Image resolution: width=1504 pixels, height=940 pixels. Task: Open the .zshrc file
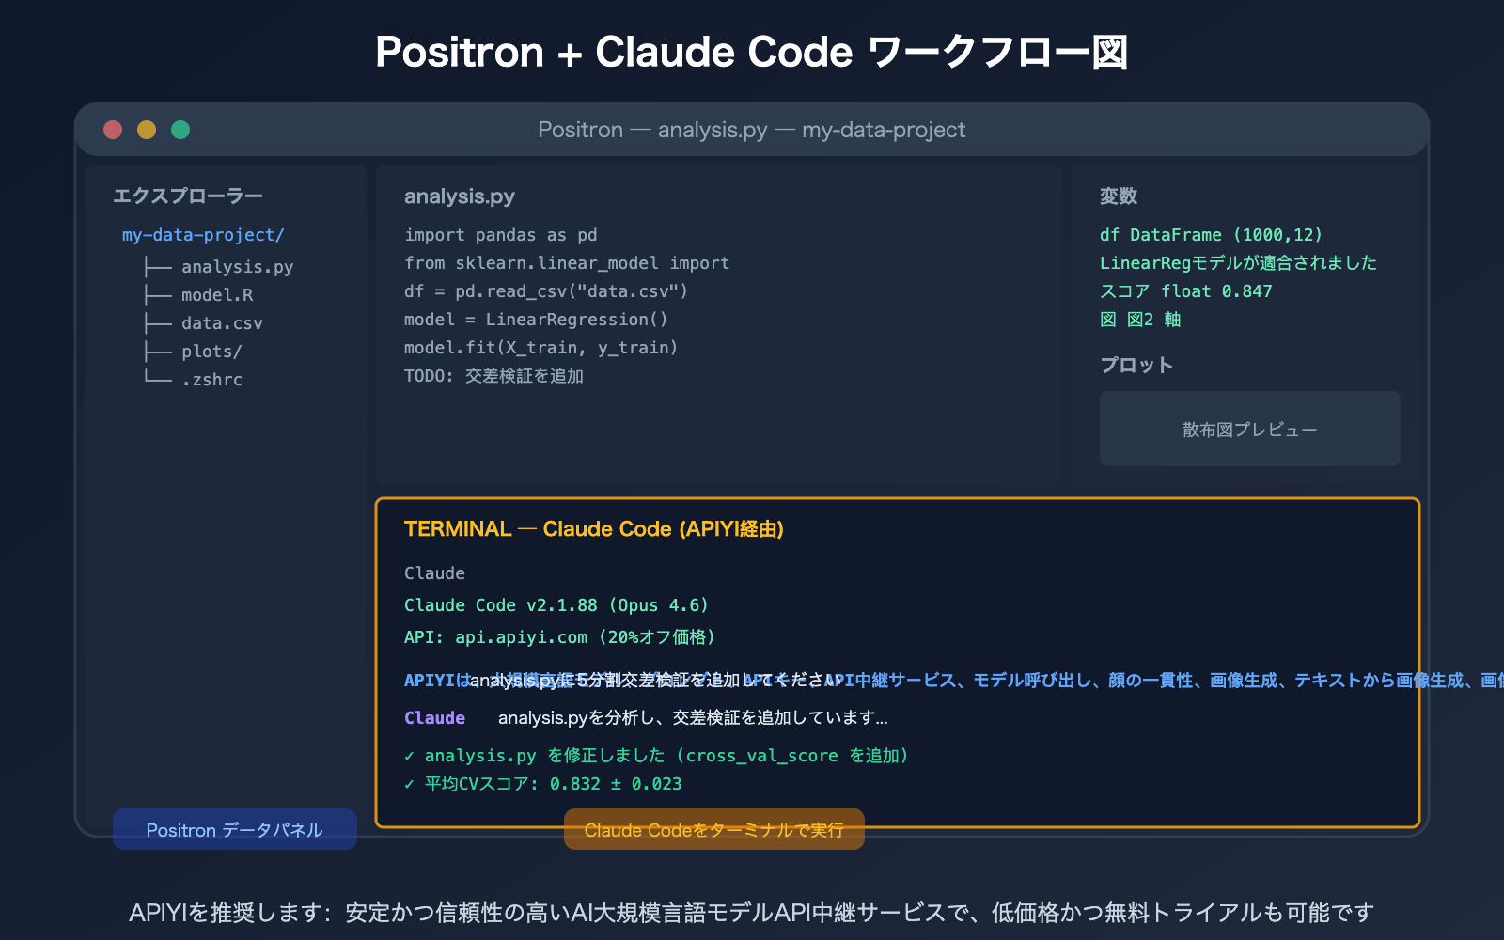(x=212, y=379)
